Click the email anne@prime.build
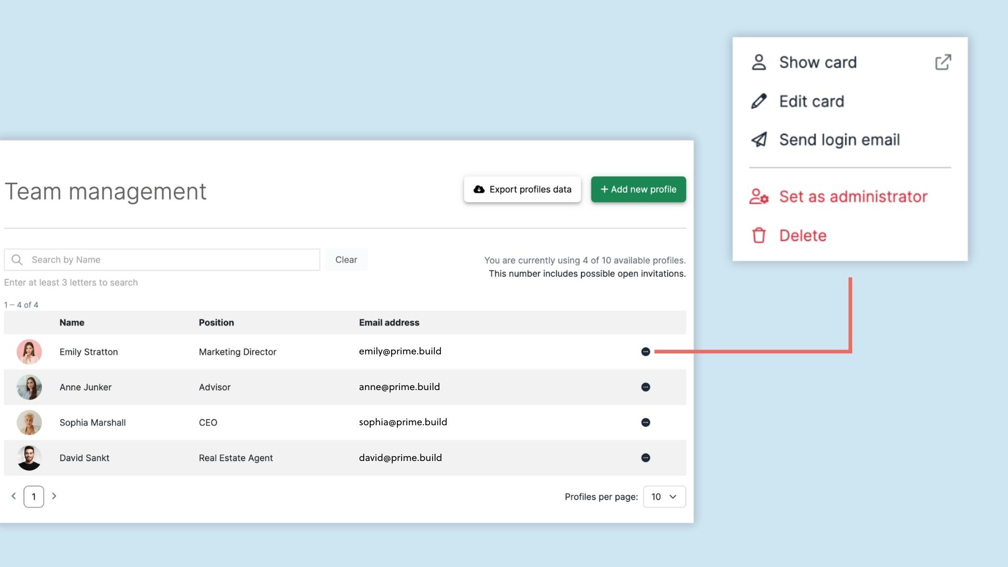1008x567 pixels. click(400, 387)
